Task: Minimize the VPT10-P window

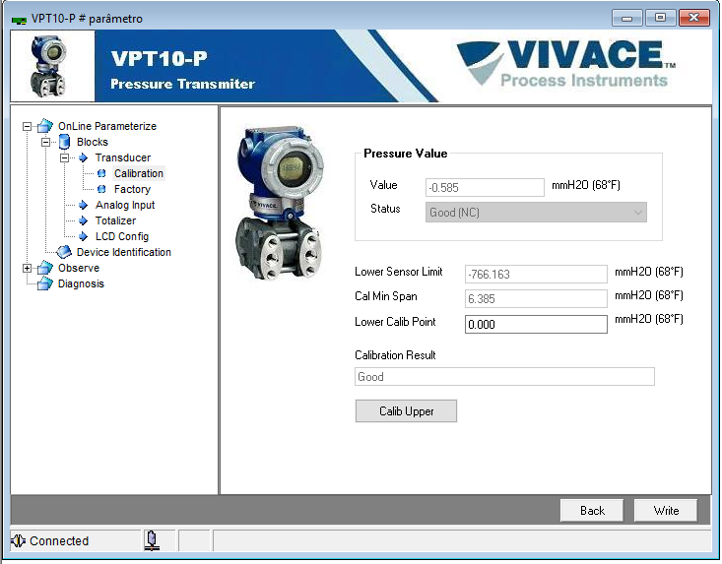Action: coord(626,18)
